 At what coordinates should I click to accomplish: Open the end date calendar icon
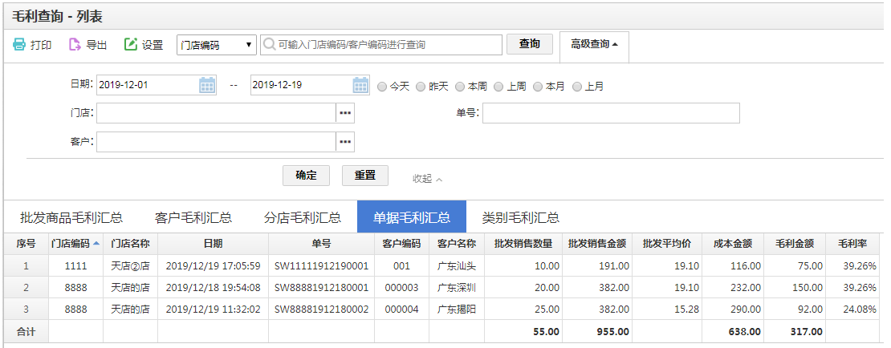pos(361,85)
